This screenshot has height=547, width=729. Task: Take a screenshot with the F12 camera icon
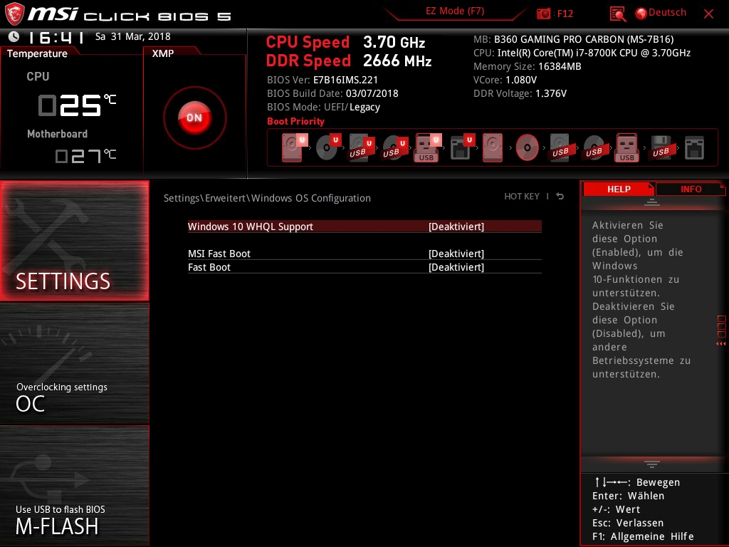(x=543, y=14)
